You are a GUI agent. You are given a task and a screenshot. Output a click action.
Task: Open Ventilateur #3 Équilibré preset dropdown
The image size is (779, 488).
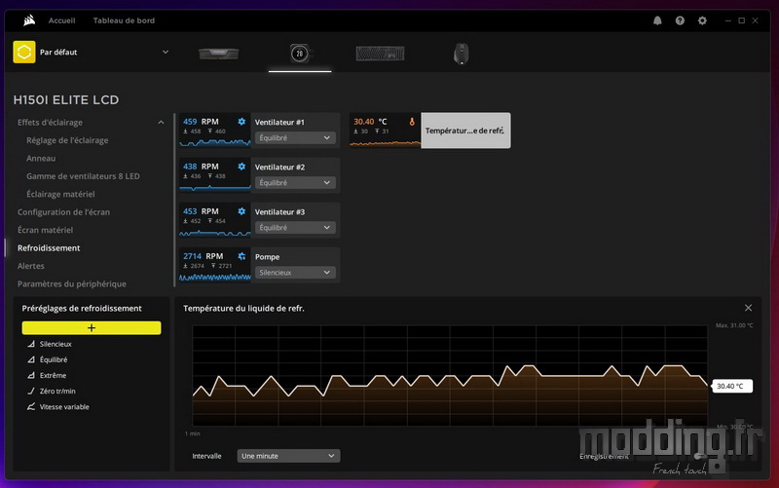point(295,227)
